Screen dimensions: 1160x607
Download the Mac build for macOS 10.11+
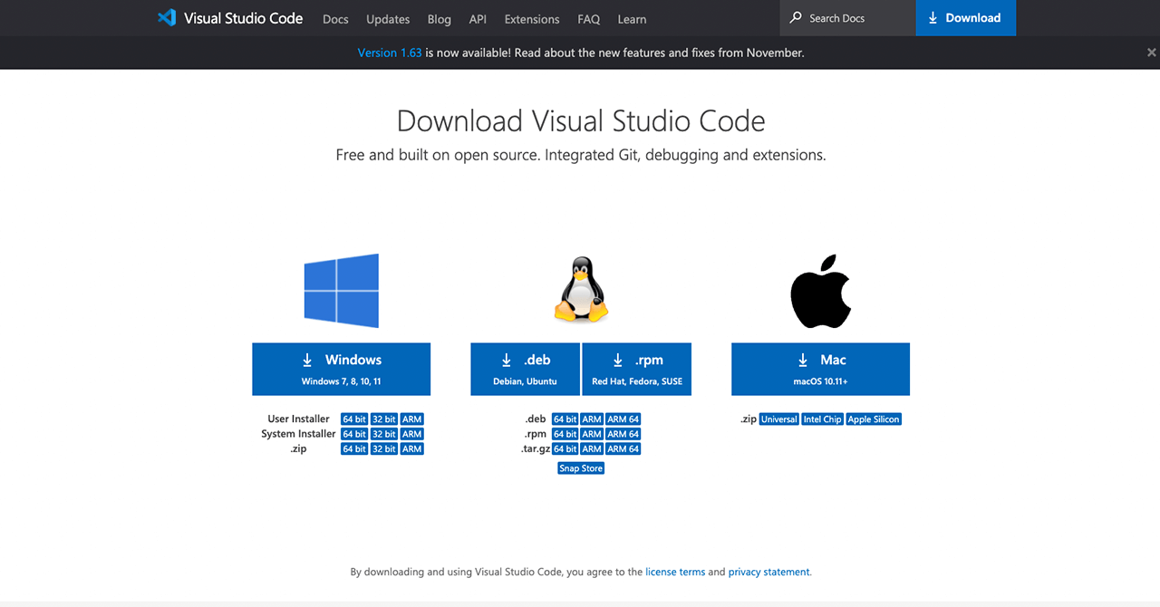coord(820,369)
